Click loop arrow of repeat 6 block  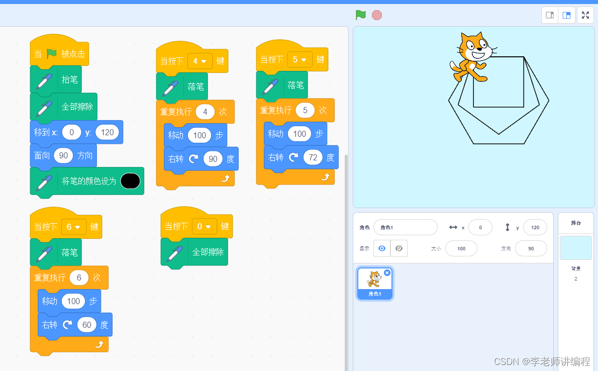[x=99, y=344]
